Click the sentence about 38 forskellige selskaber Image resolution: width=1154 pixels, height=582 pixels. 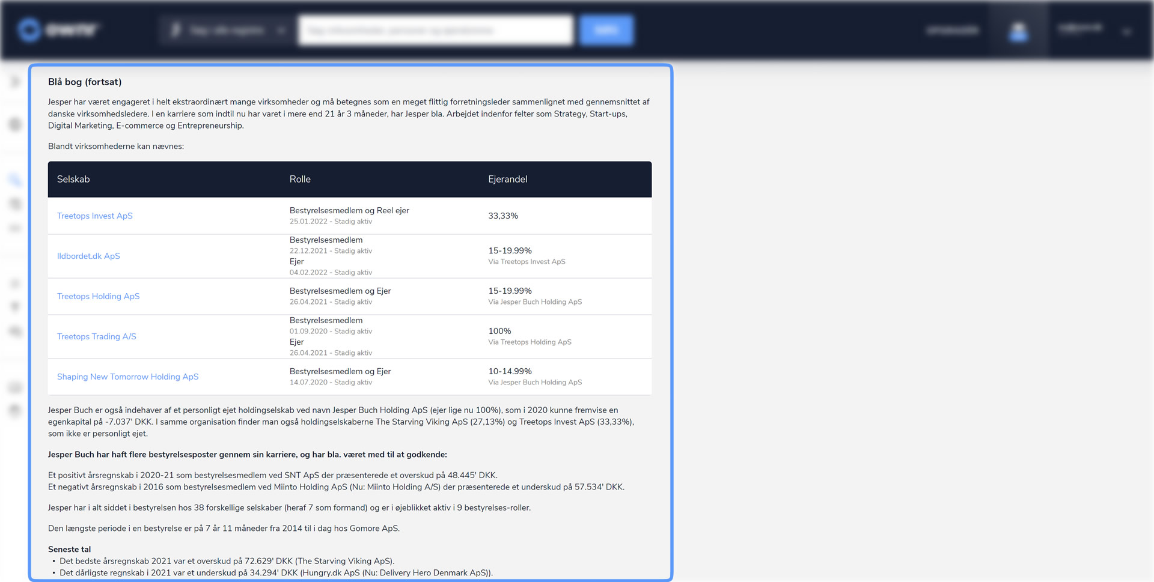point(290,508)
